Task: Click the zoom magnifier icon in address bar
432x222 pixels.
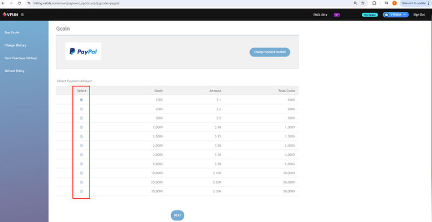Action: pos(356,3)
